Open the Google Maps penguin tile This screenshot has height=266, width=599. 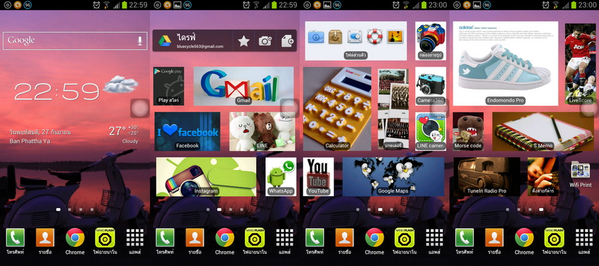pyautogui.click(x=393, y=177)
